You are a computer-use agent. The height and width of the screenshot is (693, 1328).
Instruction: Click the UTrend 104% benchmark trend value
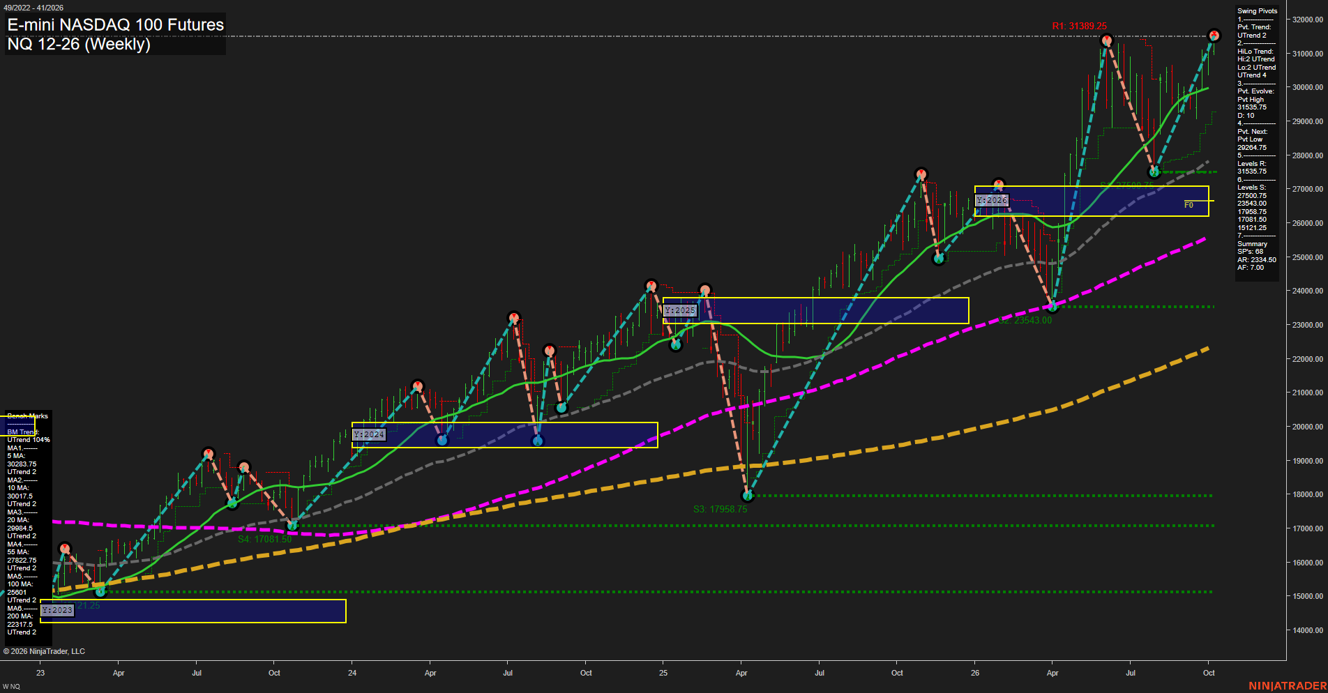[x=29, y=440]
